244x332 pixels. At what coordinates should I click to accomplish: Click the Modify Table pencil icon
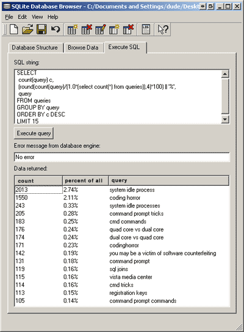(x=101, y=29)
